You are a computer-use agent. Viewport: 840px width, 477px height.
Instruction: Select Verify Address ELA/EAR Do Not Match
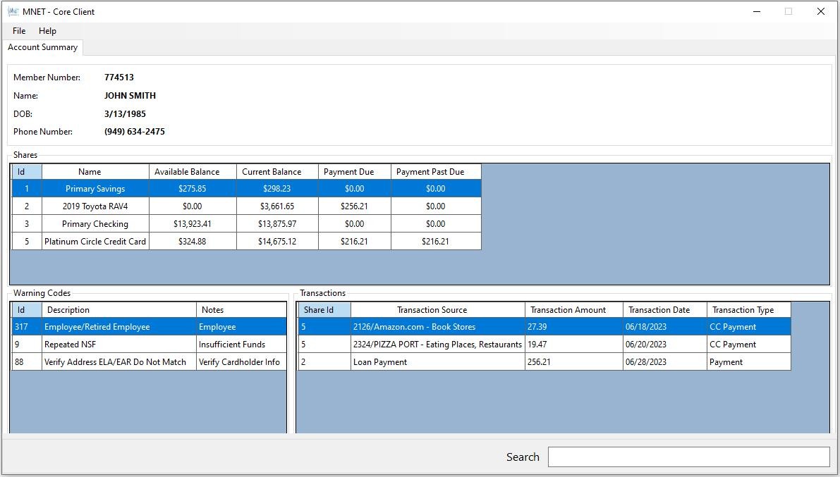tap(149, 362)
